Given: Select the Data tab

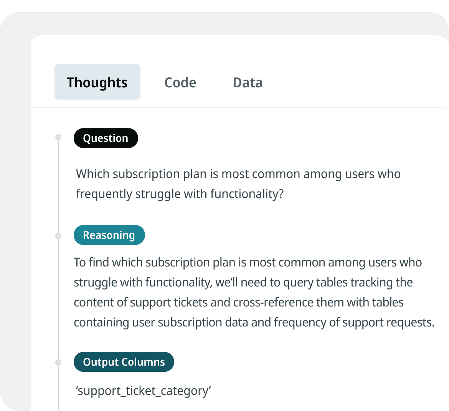Looking at the screenshot, I should coord(248,83).
